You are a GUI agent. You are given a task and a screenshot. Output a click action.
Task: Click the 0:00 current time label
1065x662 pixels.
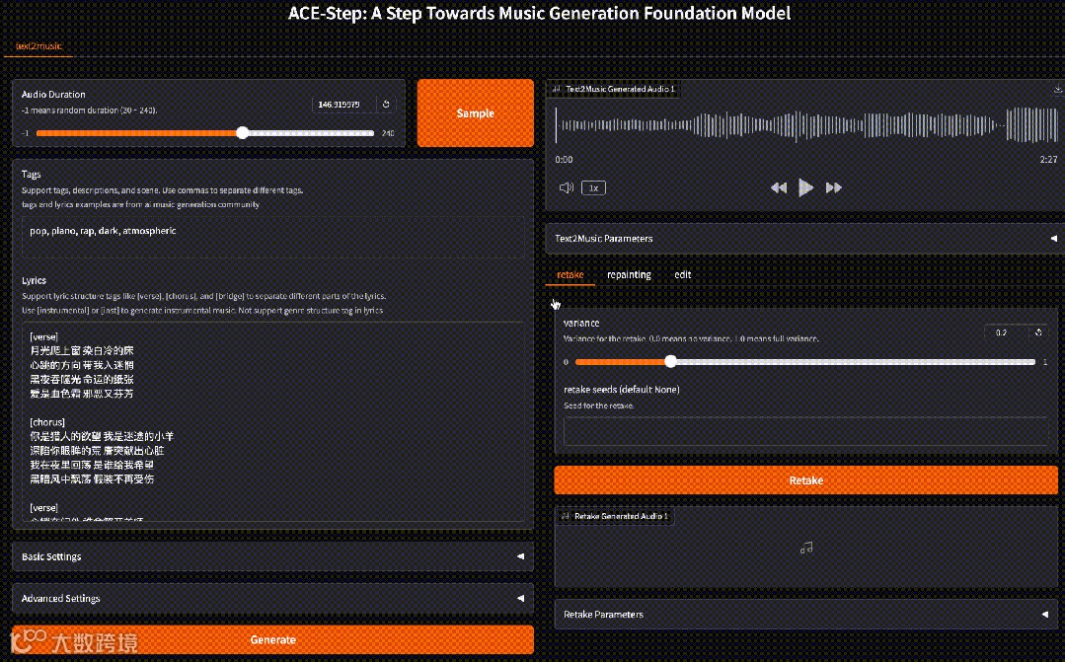pos(564,160)
